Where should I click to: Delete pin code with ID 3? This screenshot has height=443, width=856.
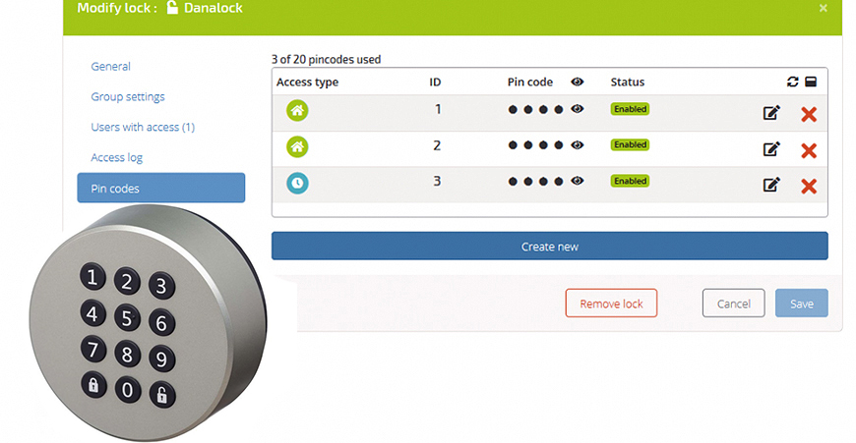tap(809, 187)
